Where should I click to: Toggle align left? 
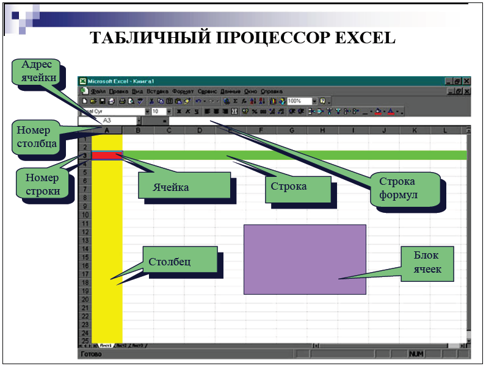tap(208, 111)
